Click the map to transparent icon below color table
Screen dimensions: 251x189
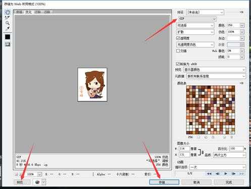(x=198, y=137)
